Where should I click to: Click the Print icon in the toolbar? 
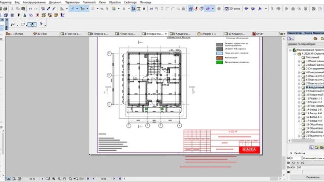[5, 9]
